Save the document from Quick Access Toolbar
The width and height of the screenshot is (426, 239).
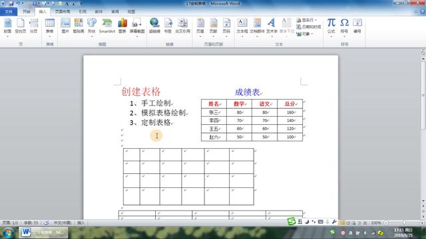(x=11, y=4)
